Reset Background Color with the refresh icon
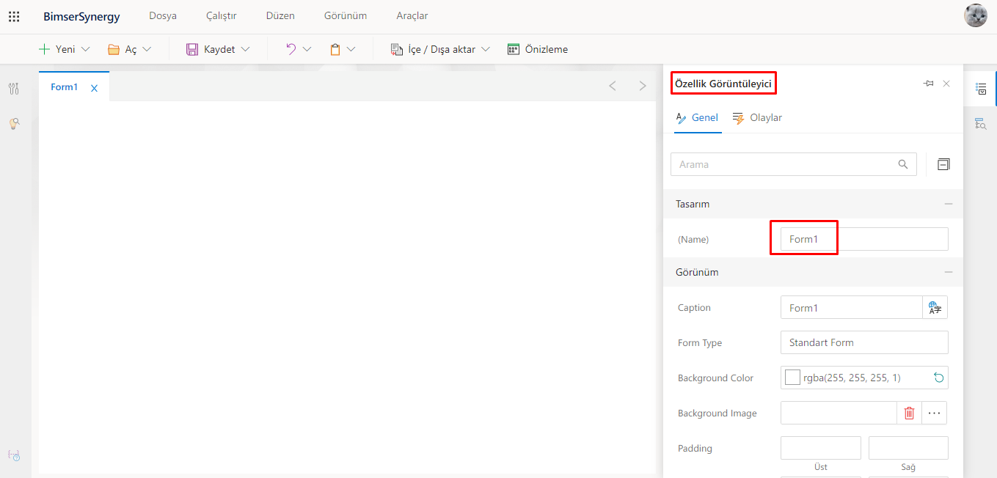The image size is (997, 478). point(938,378)
